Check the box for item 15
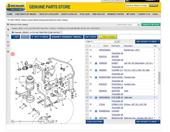The width and height of the screenshot is (170, 132). [x=87, y=50]
